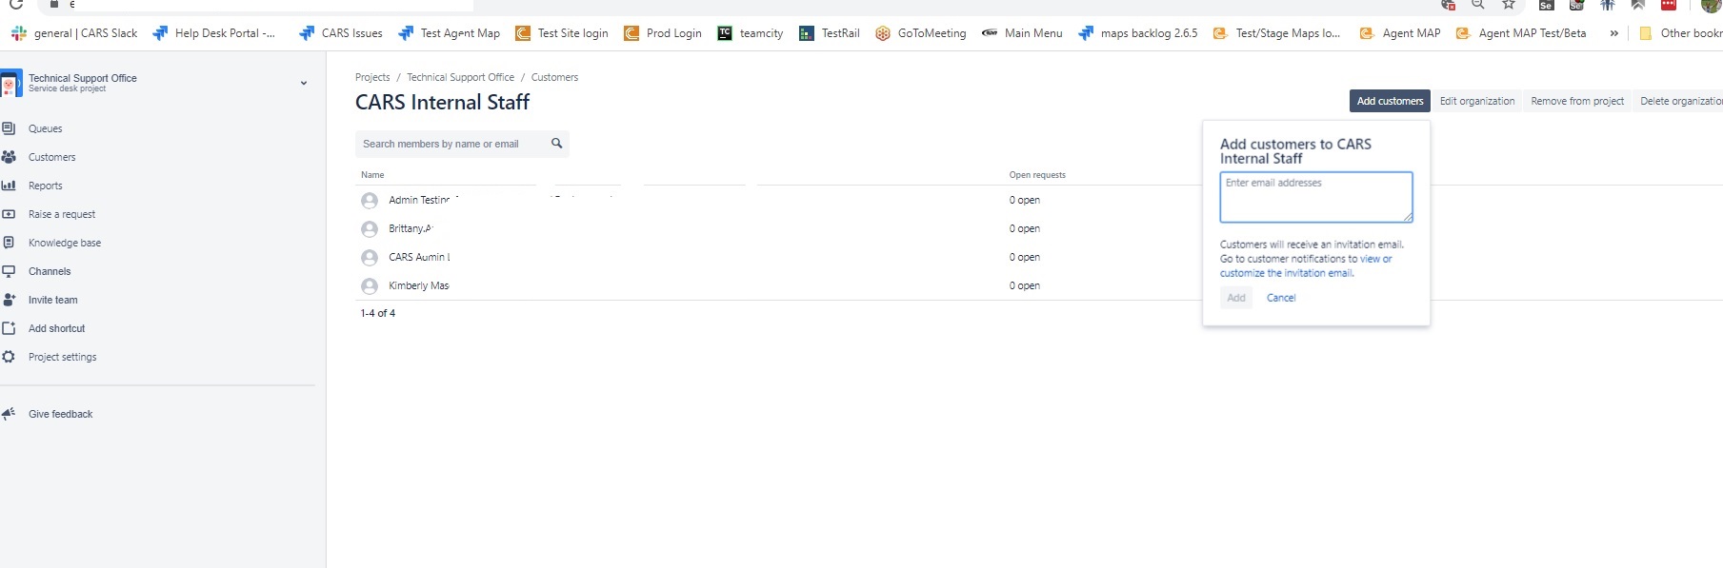This screenshot has width=1723, height=568.
Task: Click the avatar next to Admin Testing
Action: pyautogui.click(x=370, y=201)
